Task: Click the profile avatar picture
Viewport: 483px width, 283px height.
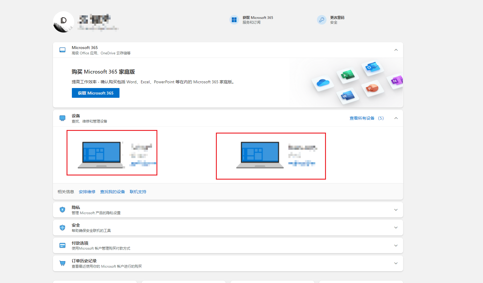Action: coord(63,22)
